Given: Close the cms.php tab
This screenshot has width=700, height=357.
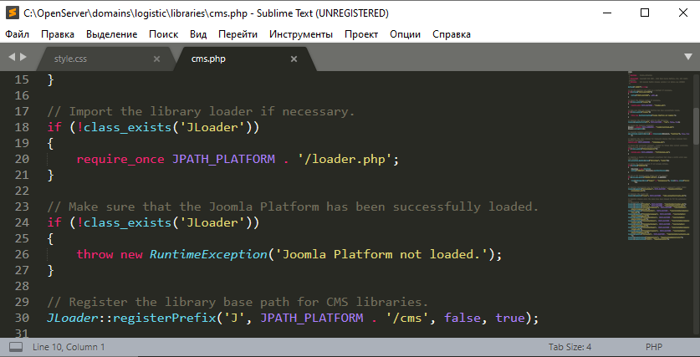Looking at the screenshot, I should [294, 59].
